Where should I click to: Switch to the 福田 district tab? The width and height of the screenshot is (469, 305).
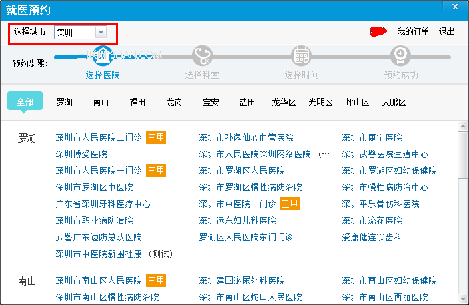pos(137,103)
